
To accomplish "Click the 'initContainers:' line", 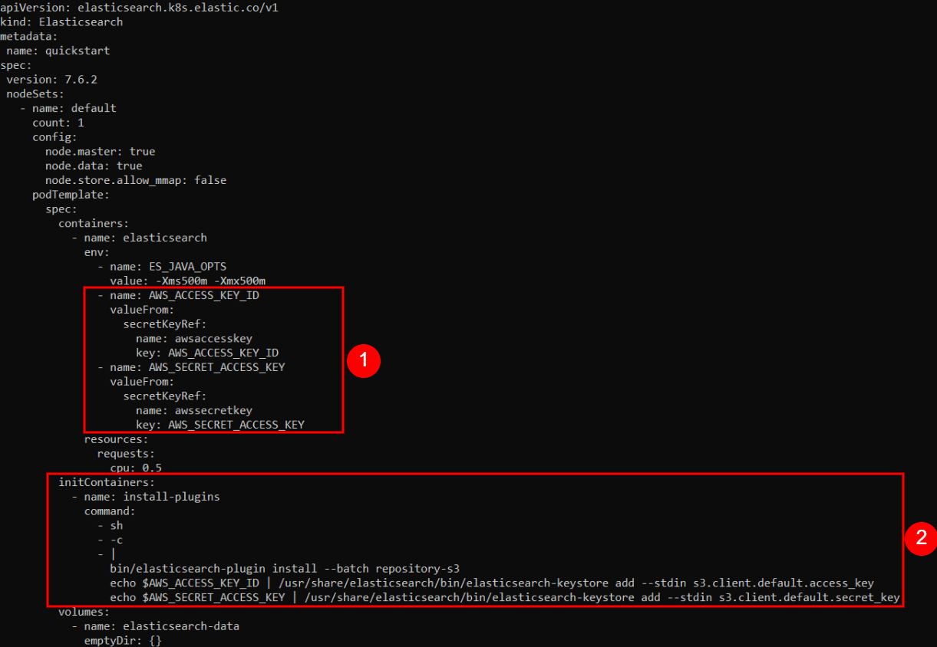I will click(107, 482).
